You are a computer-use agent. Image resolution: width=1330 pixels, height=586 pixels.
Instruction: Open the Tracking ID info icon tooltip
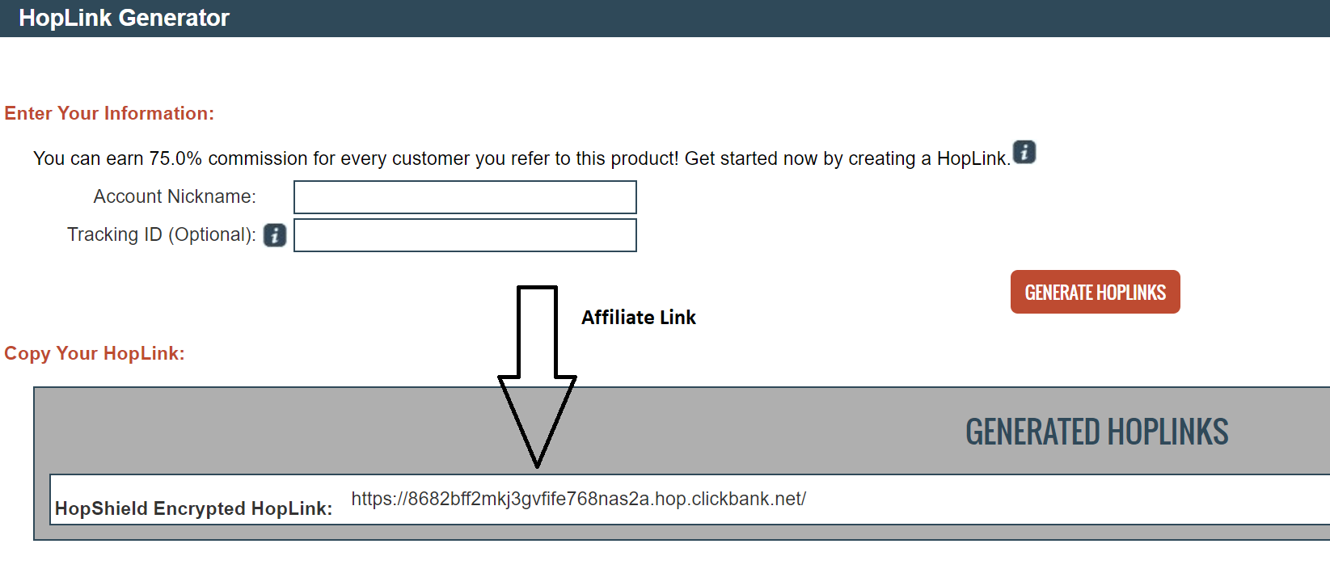click(x=275, y=235)
